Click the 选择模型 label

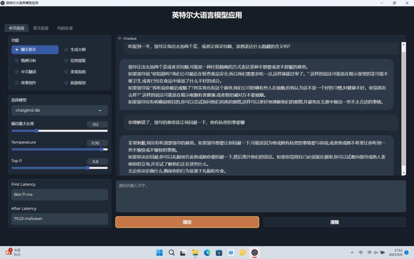coord(19,100)
